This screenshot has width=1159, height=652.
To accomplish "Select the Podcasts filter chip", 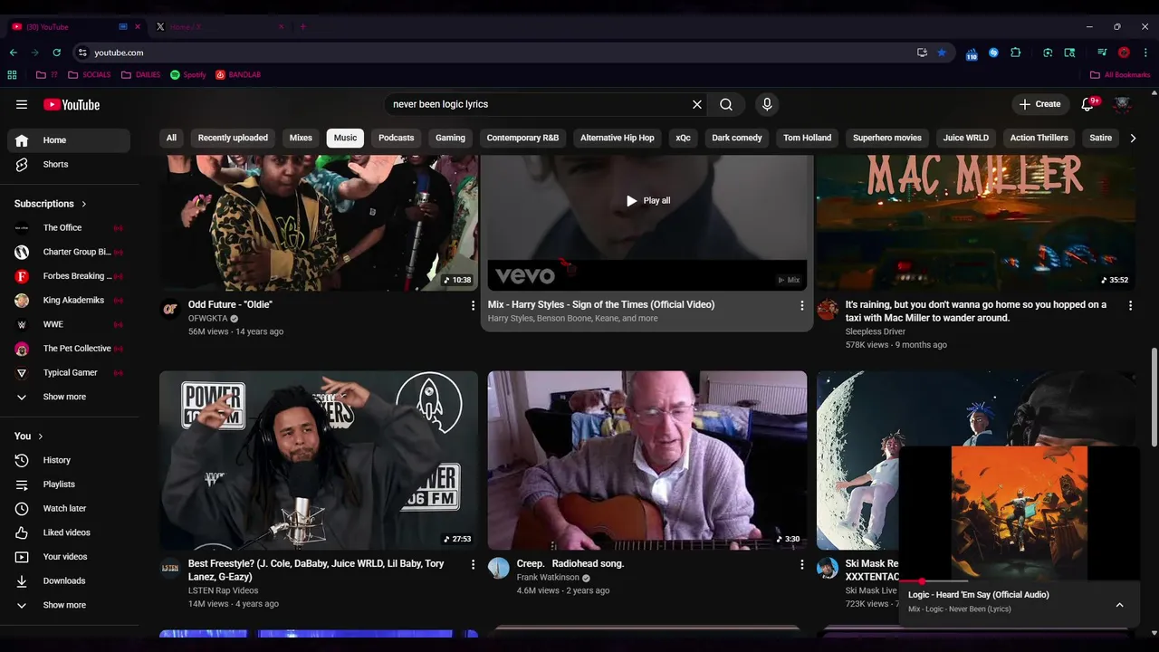I will pyautogui.click(x=396, y=138).
